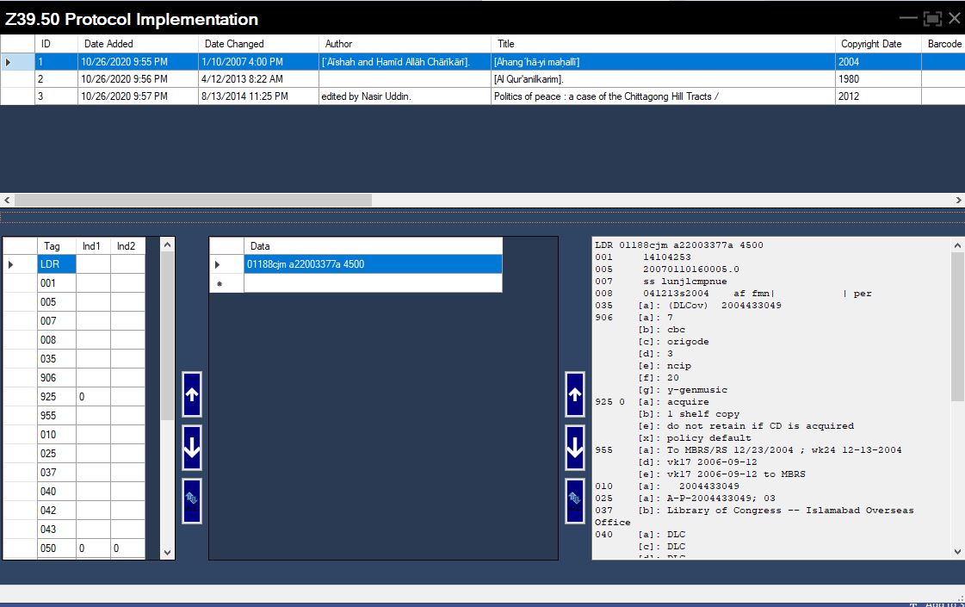The height and width of the screenshot is (607, 965).
Task: Move the data field up using right up-arrow
Action: (574, 394)
